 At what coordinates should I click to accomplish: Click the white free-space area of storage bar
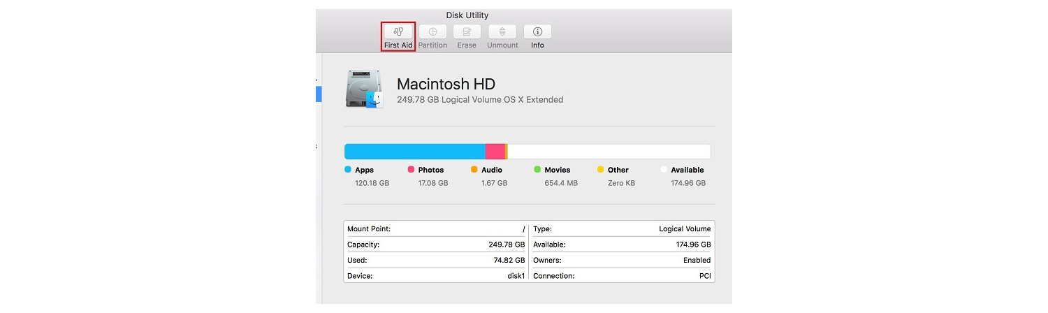[608, 152]
